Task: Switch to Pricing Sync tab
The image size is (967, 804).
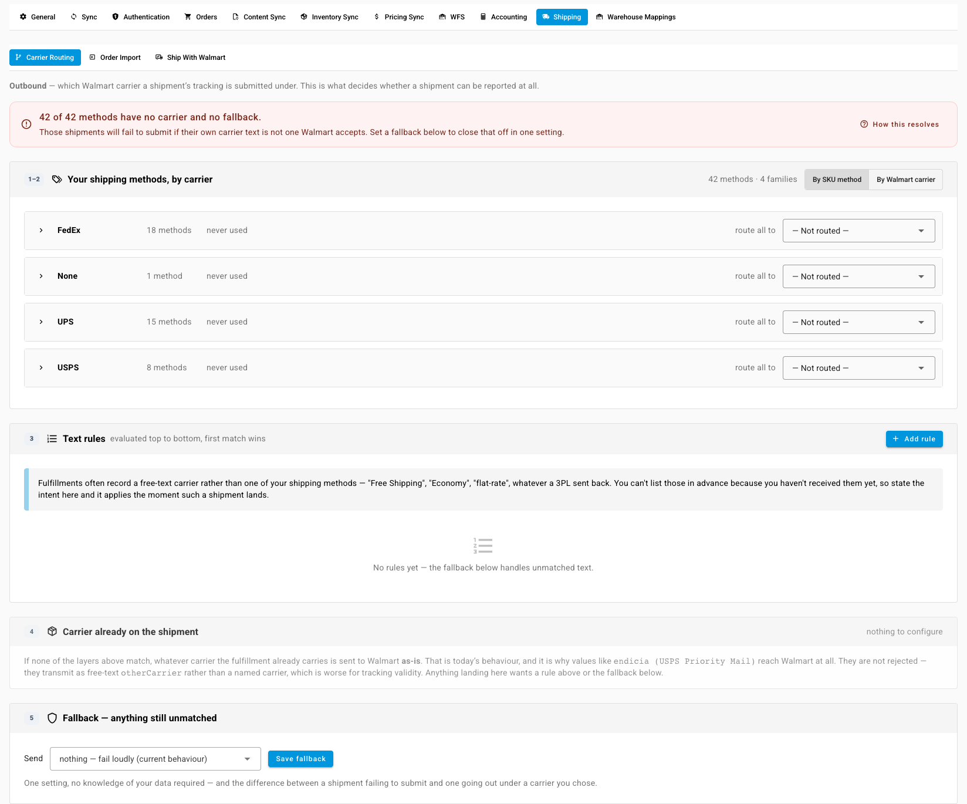Action: pos(399,17)
